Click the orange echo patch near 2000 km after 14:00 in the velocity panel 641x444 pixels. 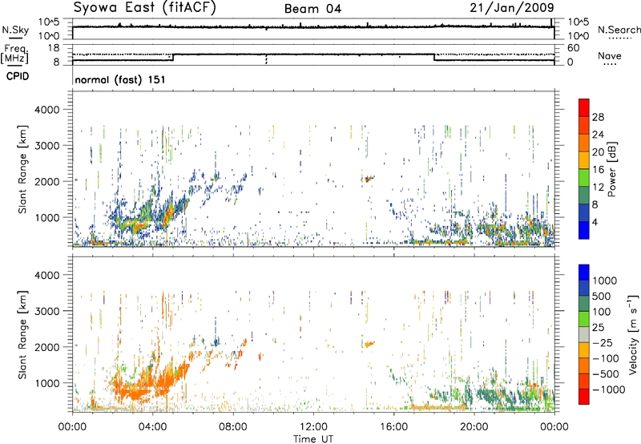point(369,345)
